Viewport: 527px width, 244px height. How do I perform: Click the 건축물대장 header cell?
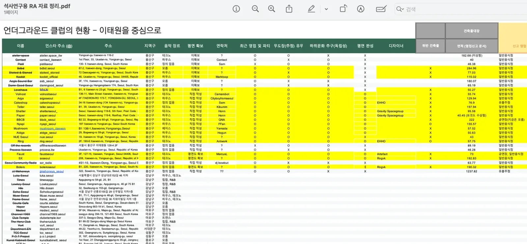point(471,31)
